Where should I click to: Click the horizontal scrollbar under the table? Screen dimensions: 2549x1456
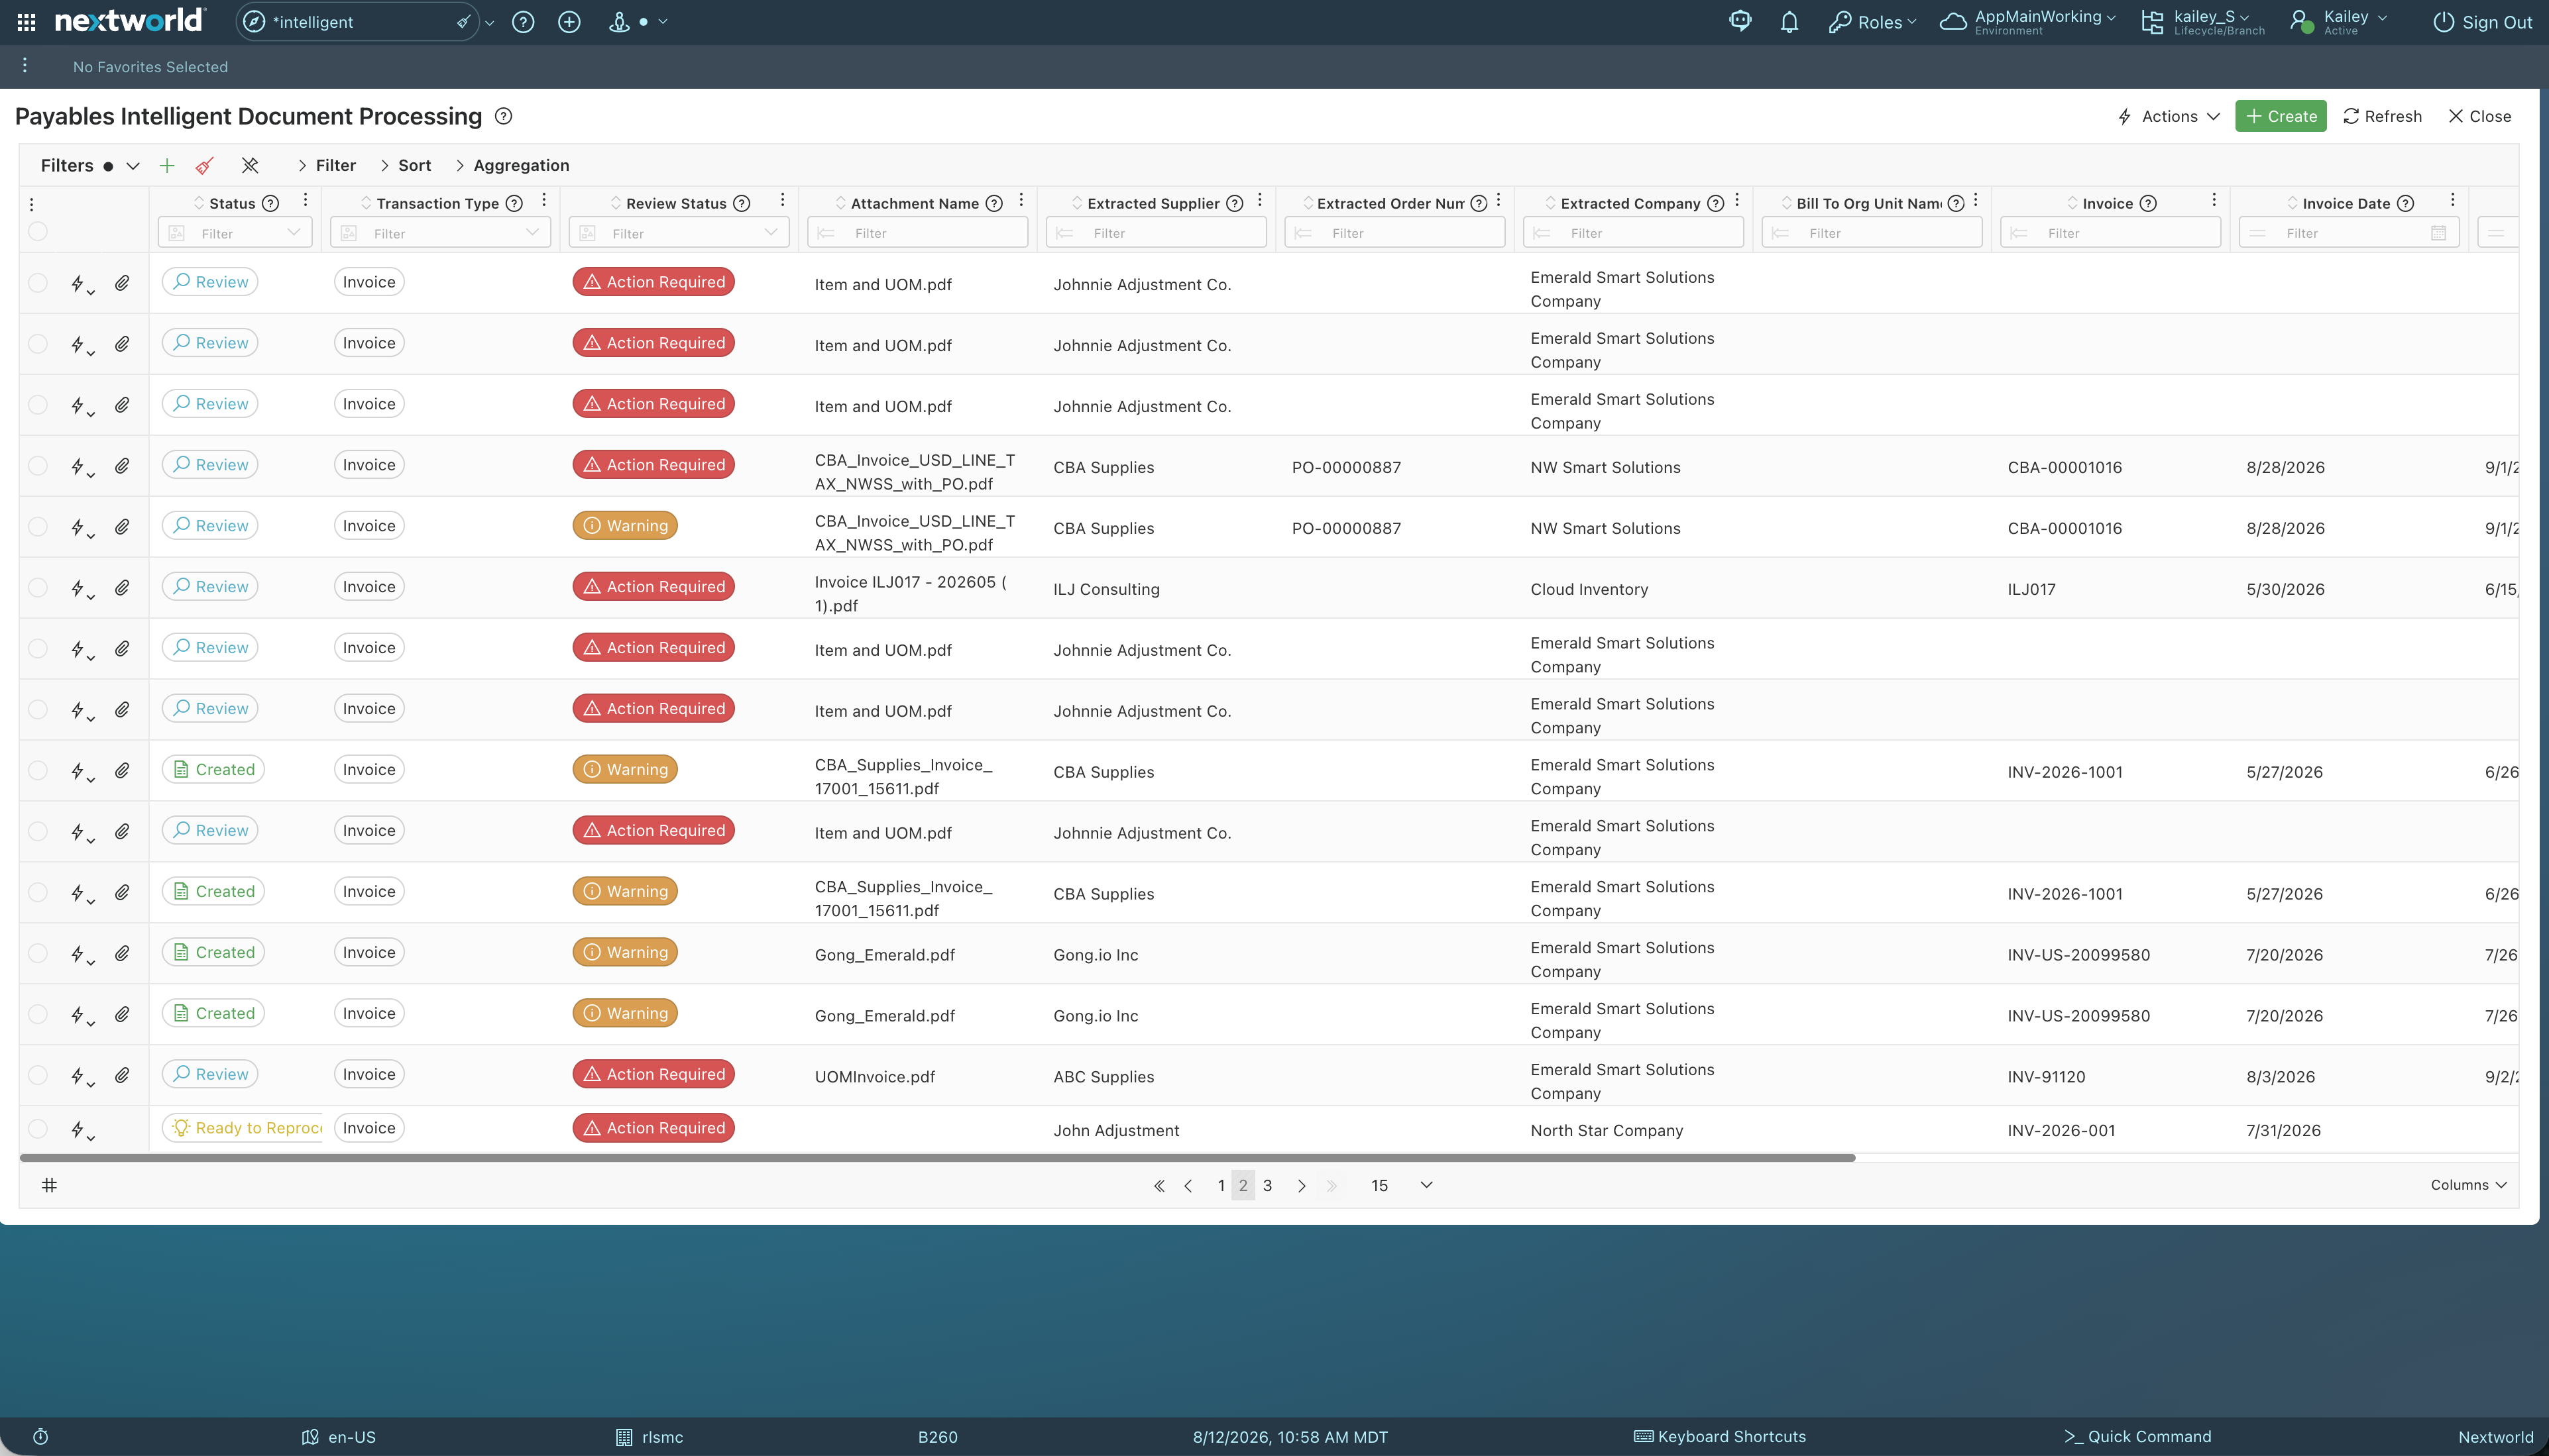[x=937, y=1158]
